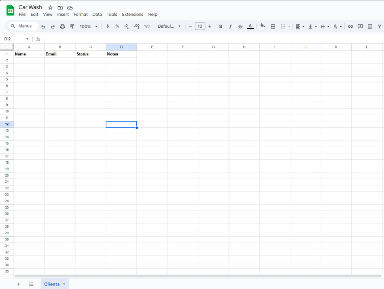This screenshot has height=289, width=384.
Task: Click the Google Sheets home icon
Action: (10, 10)
